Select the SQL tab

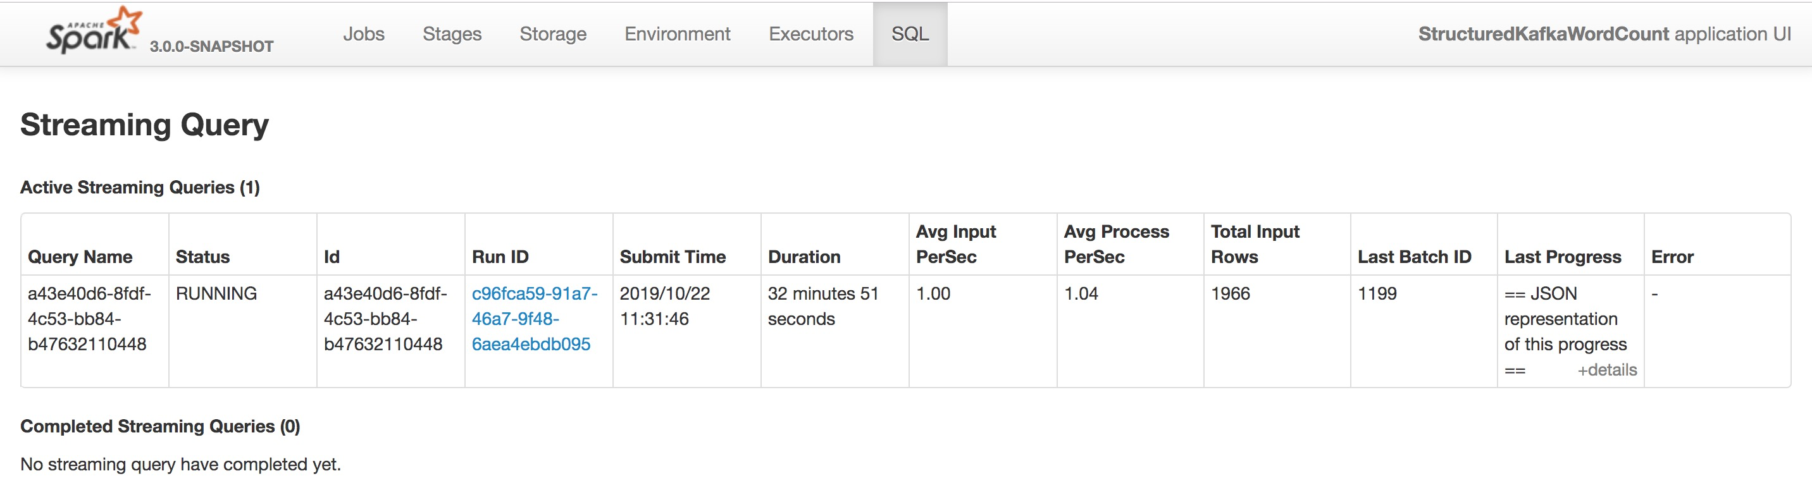click(x=910, y=34)
